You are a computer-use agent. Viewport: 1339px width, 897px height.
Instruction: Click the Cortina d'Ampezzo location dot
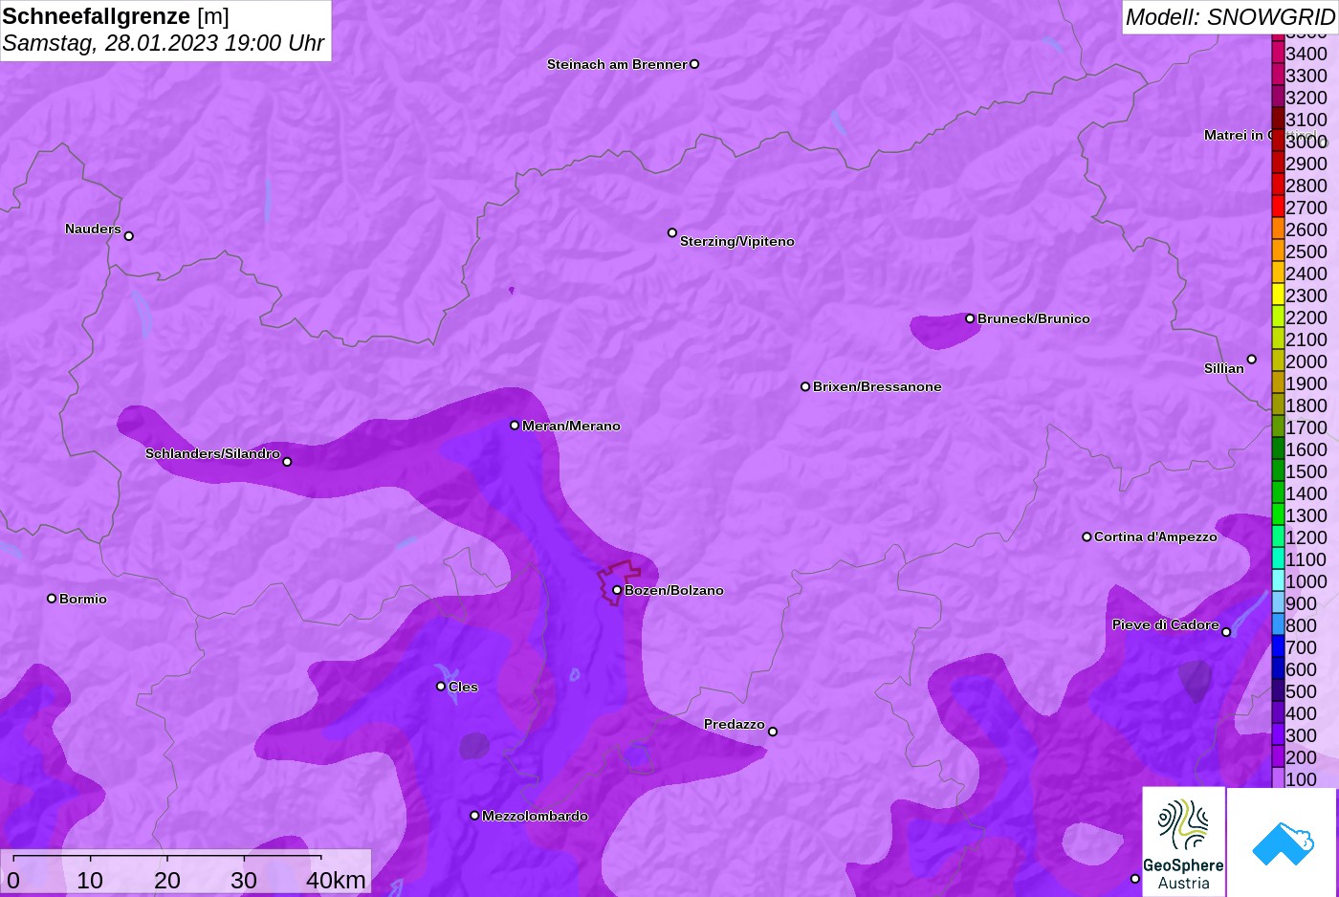(x=1087, y=536)
